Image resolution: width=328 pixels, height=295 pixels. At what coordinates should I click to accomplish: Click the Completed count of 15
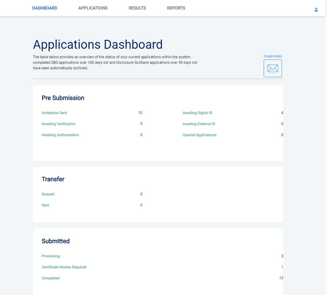(x=281, y=278)
